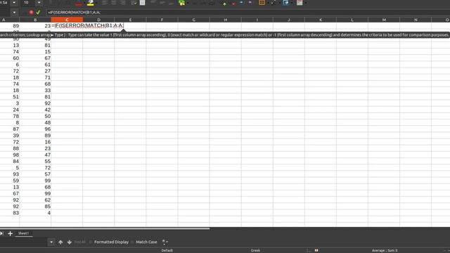Open the font size dropdown arrow

(x=39, y=3)
